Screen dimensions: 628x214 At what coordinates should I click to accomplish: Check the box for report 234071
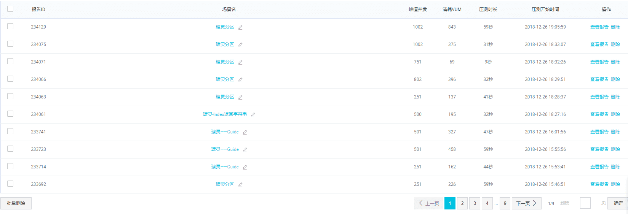[x=10, y=61]
